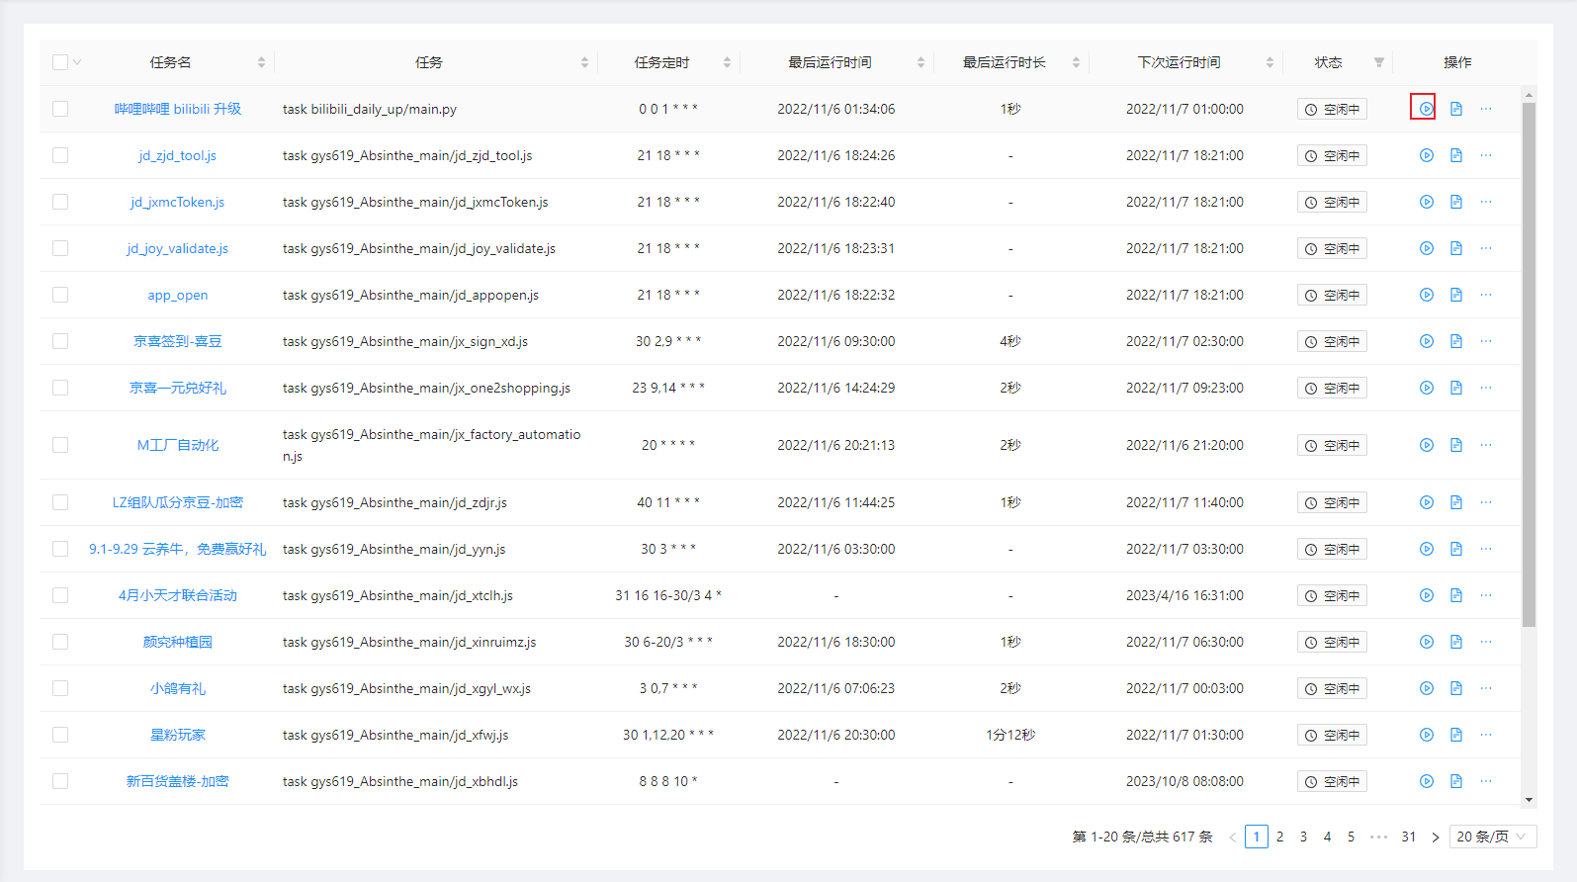This screenshot has height=882, width=1577.
Task: Toggle the select-all checkbox in table header
Action: (60, 62)
